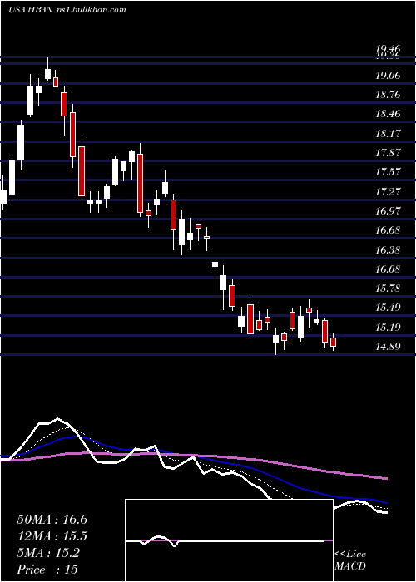Image resolution: width=416 pixels, height=582 pixels.
Task: Select the 16.68 price axis label
Action: tap(388, 230)
